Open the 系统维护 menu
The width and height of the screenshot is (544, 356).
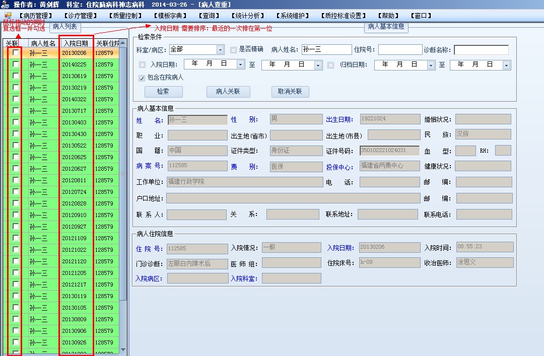click(x=293, y=16)
